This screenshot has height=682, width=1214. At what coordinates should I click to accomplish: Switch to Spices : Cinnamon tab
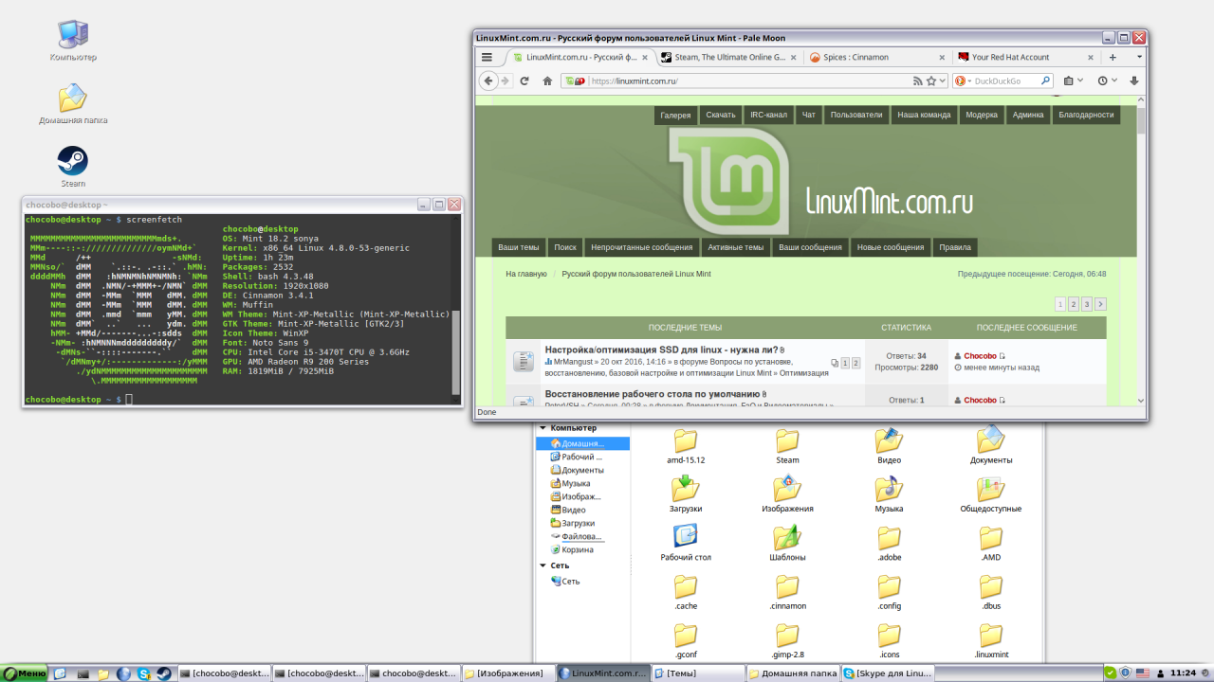[x=877, y=57]
